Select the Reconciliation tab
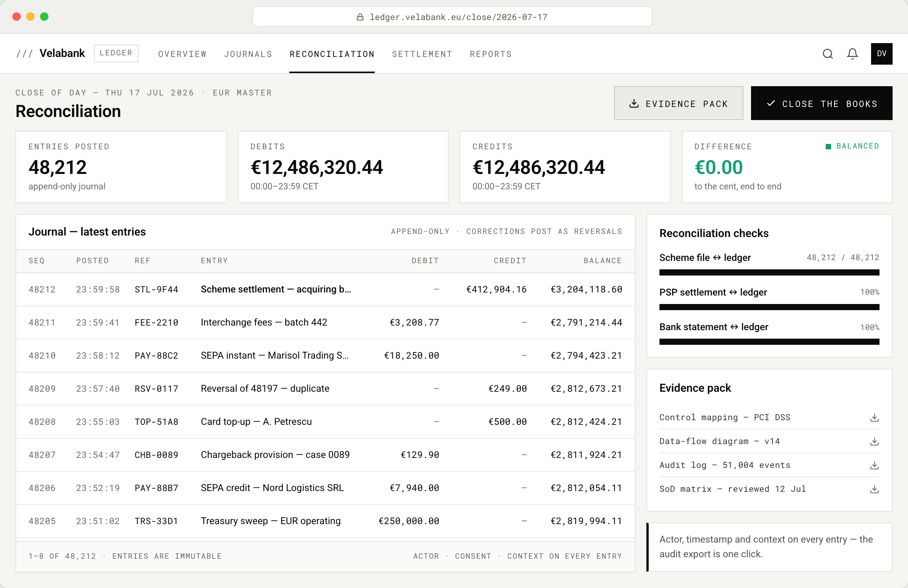 pos(332,54)
